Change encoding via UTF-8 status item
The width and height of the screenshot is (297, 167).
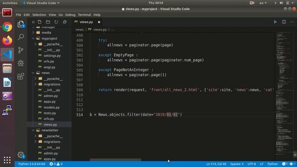tap(252, 164)
